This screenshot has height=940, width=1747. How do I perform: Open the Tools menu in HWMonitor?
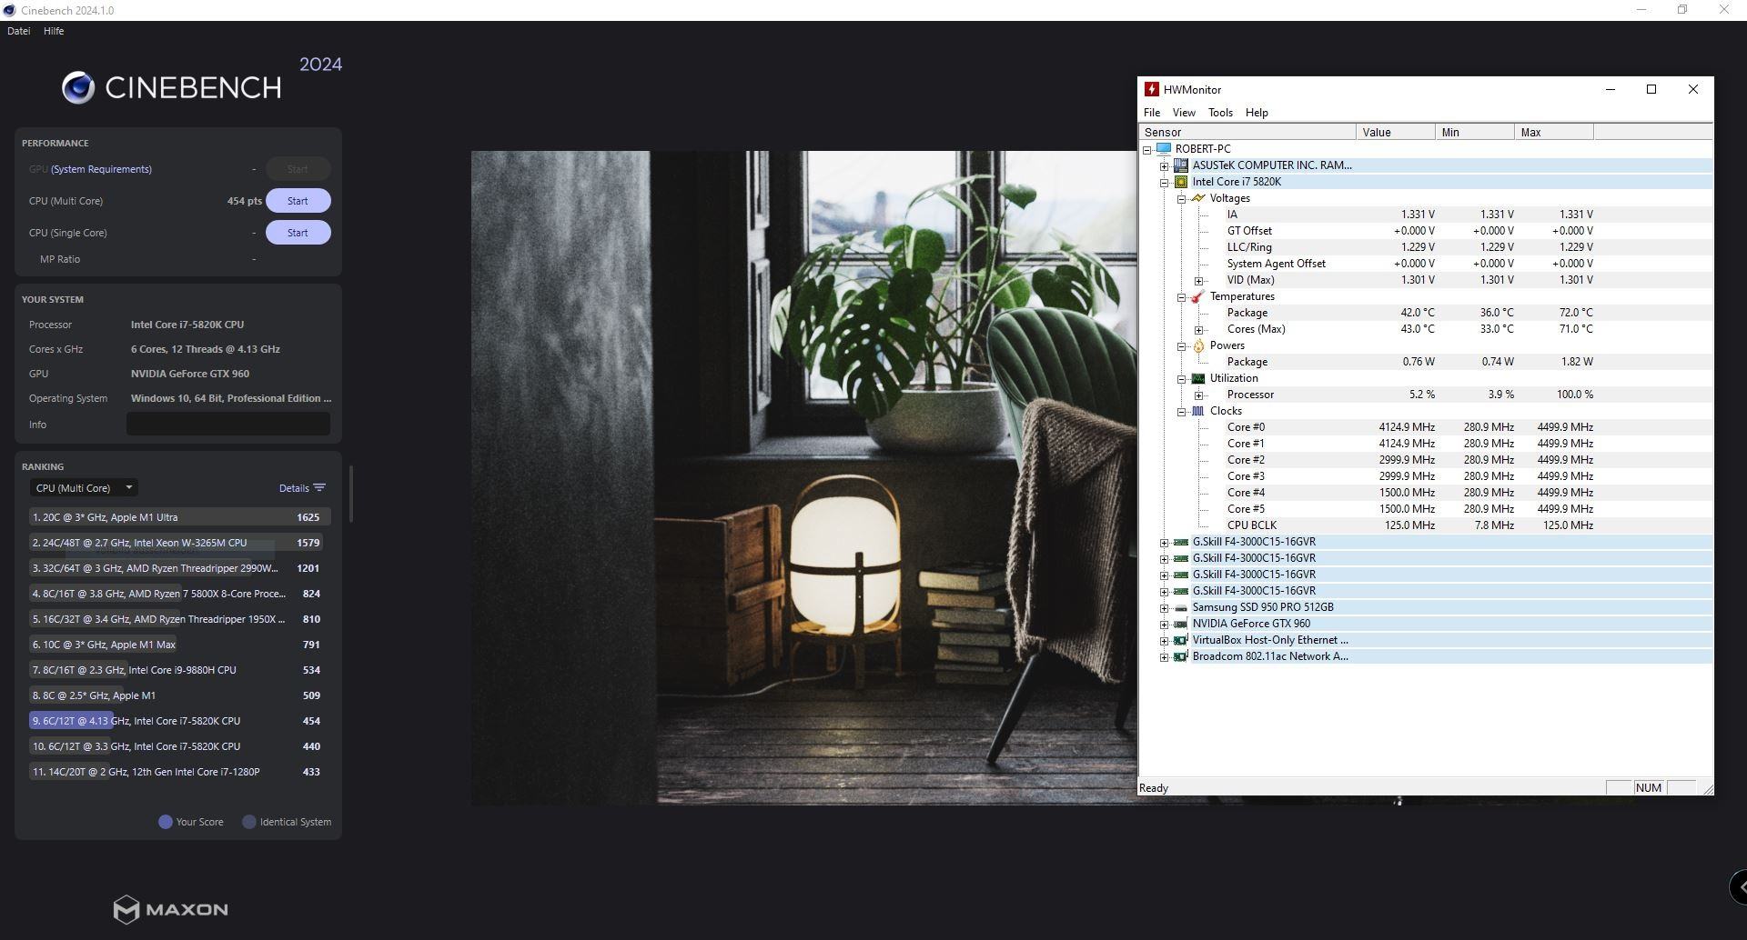1220,113
